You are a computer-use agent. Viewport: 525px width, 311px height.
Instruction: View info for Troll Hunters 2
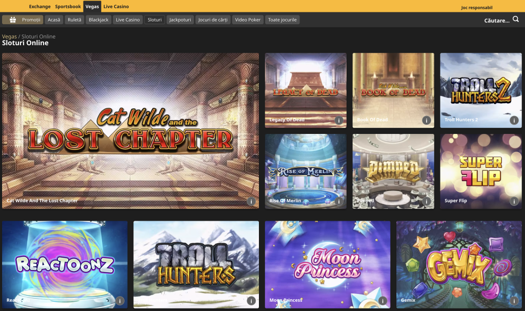(x=514, y=120)
